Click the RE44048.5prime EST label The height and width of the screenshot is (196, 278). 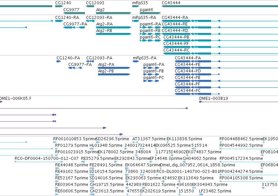(x=72, y=165)
